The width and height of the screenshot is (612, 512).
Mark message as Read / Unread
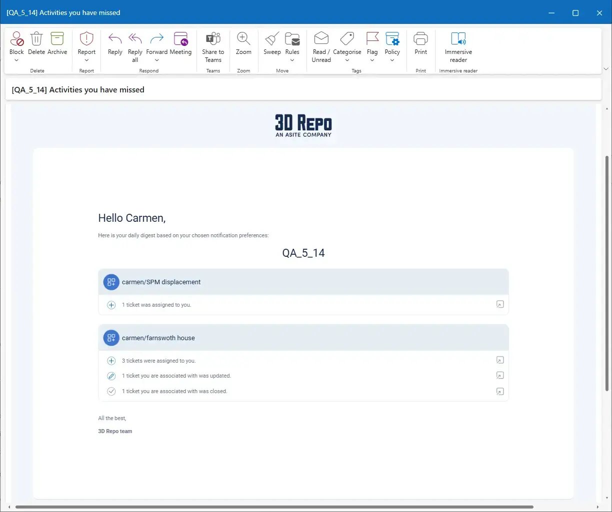click(321, 47)
